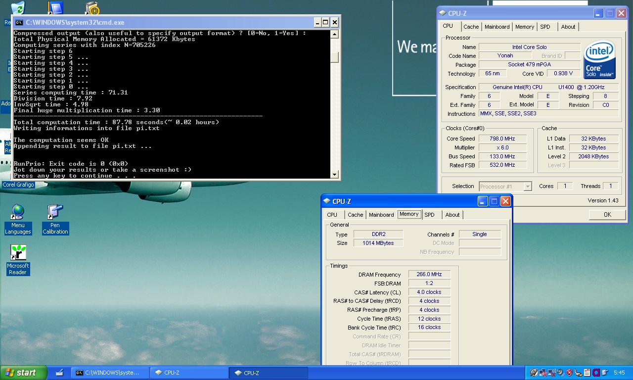This screenshot has height=380, width=633.
Task: Click the Code Name field showing Yonah
Action: [x=505, y=56]
